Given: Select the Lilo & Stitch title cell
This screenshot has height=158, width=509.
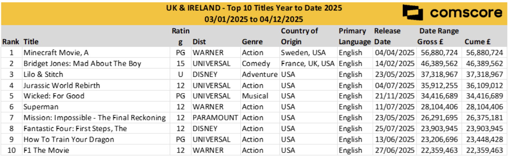Looking at the screenshot, I should pyautogui.click(x=43, y=74).
